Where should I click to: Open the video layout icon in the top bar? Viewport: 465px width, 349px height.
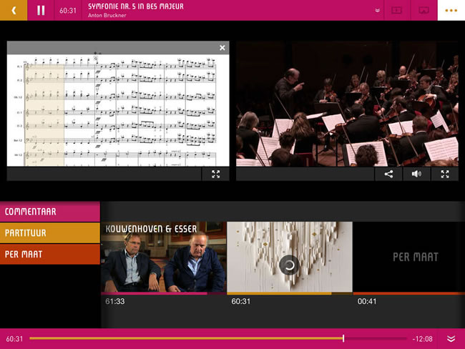click(x=397, y=11)
